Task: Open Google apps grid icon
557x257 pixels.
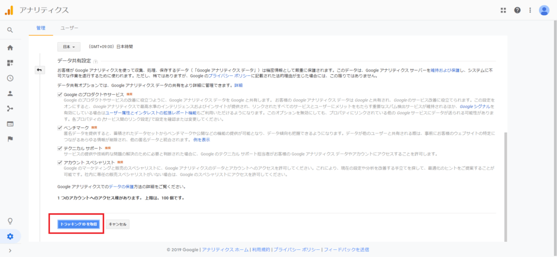Action: [x=503, y=10]
